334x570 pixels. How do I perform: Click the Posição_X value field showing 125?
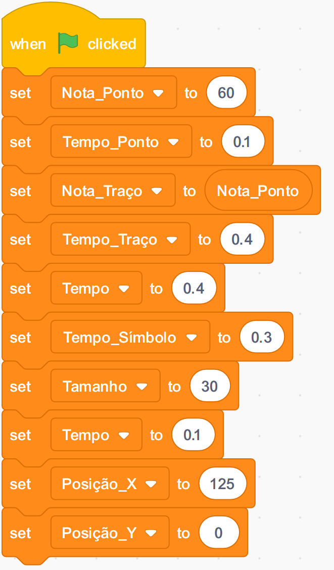pos(222,484)
